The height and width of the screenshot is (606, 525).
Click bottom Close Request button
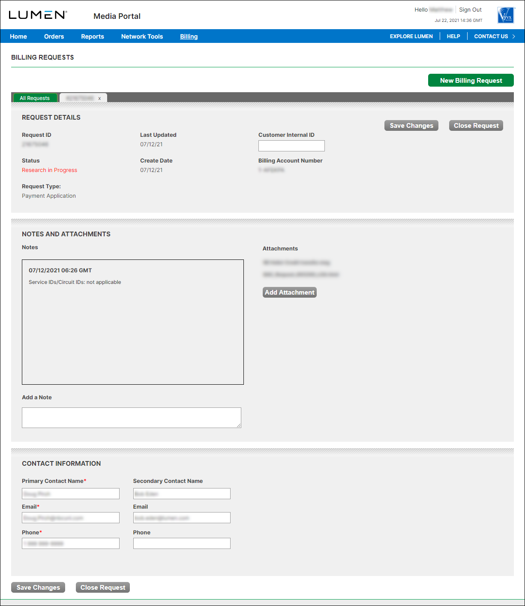click(x=103, y=588)
